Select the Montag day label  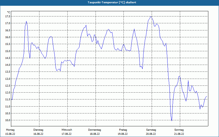click(10, 130)
